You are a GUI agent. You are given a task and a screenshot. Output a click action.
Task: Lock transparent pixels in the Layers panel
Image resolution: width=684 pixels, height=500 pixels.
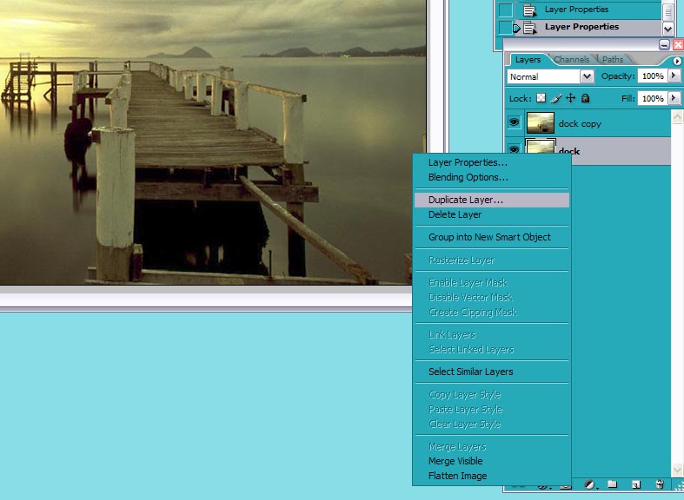pos(541,98)
